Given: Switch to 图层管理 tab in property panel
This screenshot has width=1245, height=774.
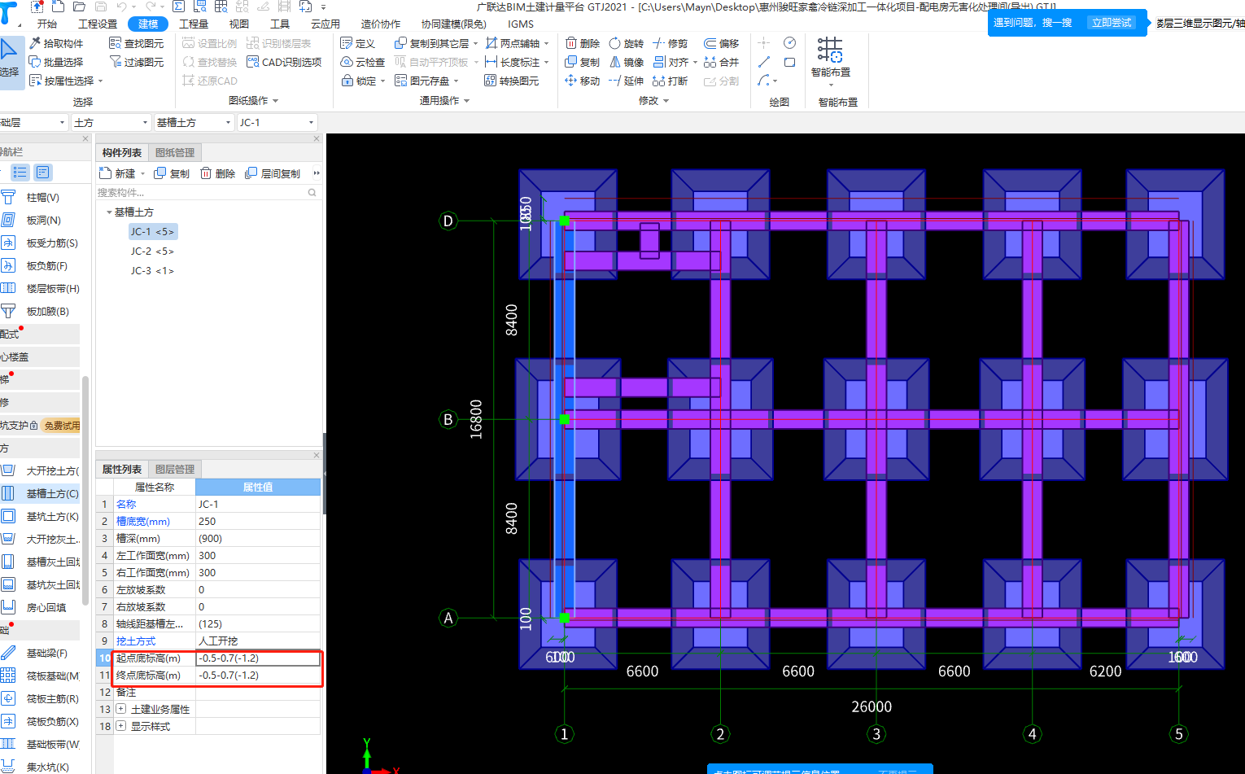Looking at the screenshot, I should tap(175, 469).
